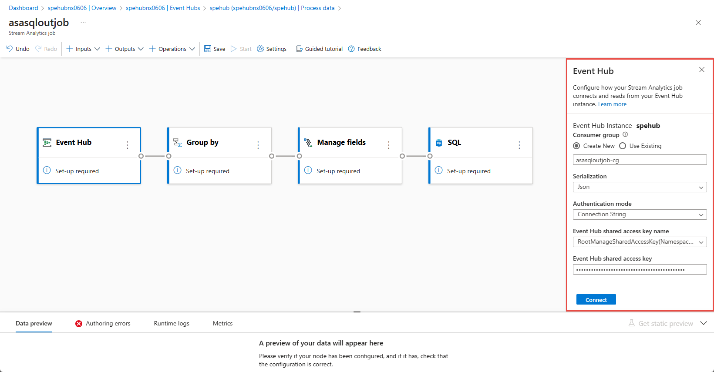Click the consumer group name text field
The width and height of the screenshot is (714, 372).
point(640,160)
